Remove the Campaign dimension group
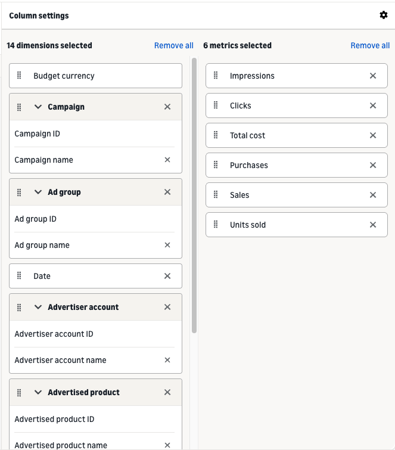The image size is (395, 450). pyautogui.click(x=167, y=107)
